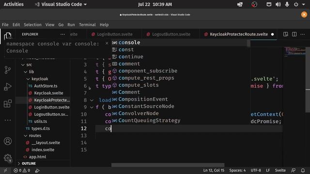Screen dimensions: 310x174
Task: Open the Explorer view in activity bar
Action: pos(8,36)
